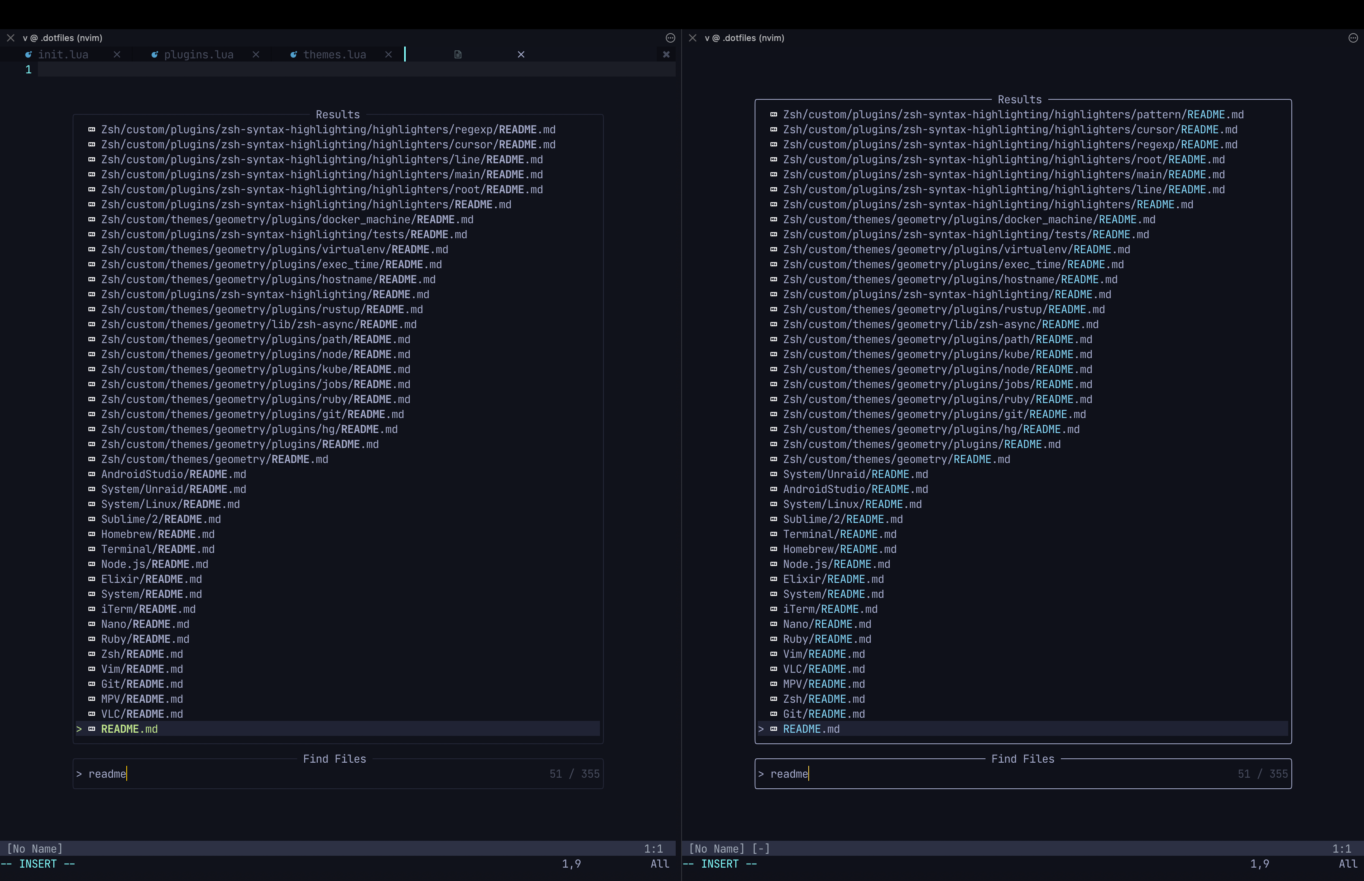Switch to the themes.lua buffer tab
Viewport: 1364px width, 881px height.
click(334, 54)
